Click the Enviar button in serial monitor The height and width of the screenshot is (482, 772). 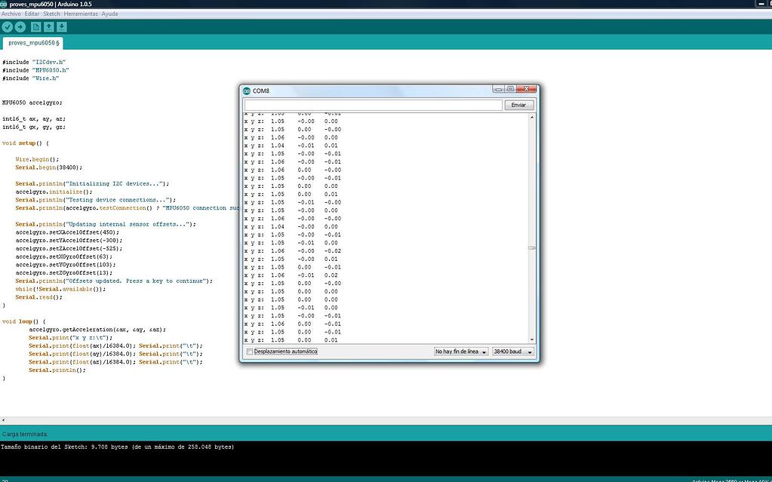(518, 105)
